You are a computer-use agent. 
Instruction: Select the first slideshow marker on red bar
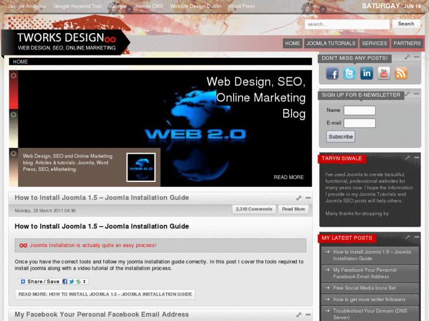(14, 75)
